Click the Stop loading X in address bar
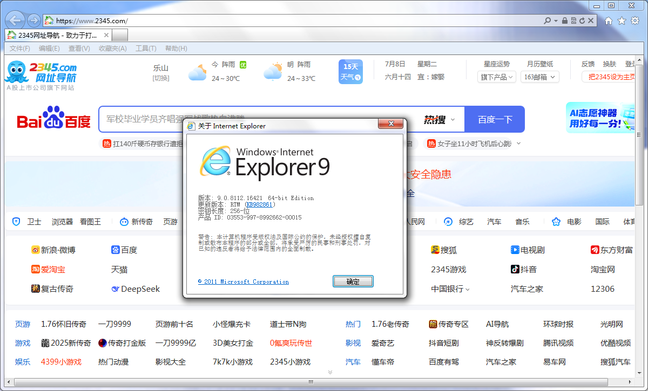648x391 pixels. coord(591,20)
